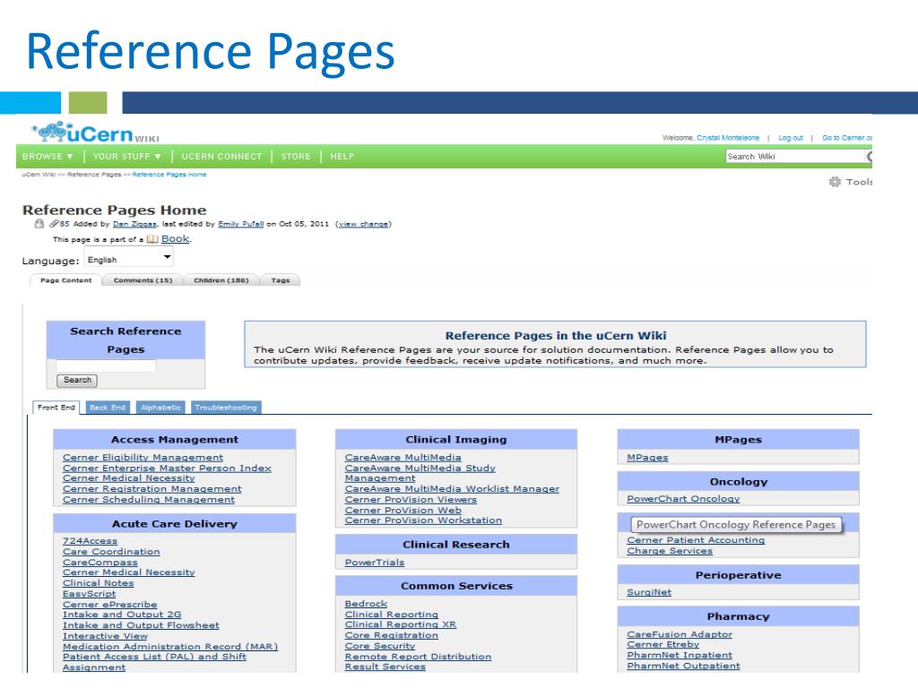Click the Log out link
The height and width of the screenshot is (688, 918).
(x=791, y=138)
